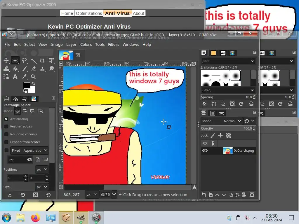Select the Fuzzy Select magic wand tool
Image resolution: width=299 pixels, height=224 pixels.
[x=33, y=61]
